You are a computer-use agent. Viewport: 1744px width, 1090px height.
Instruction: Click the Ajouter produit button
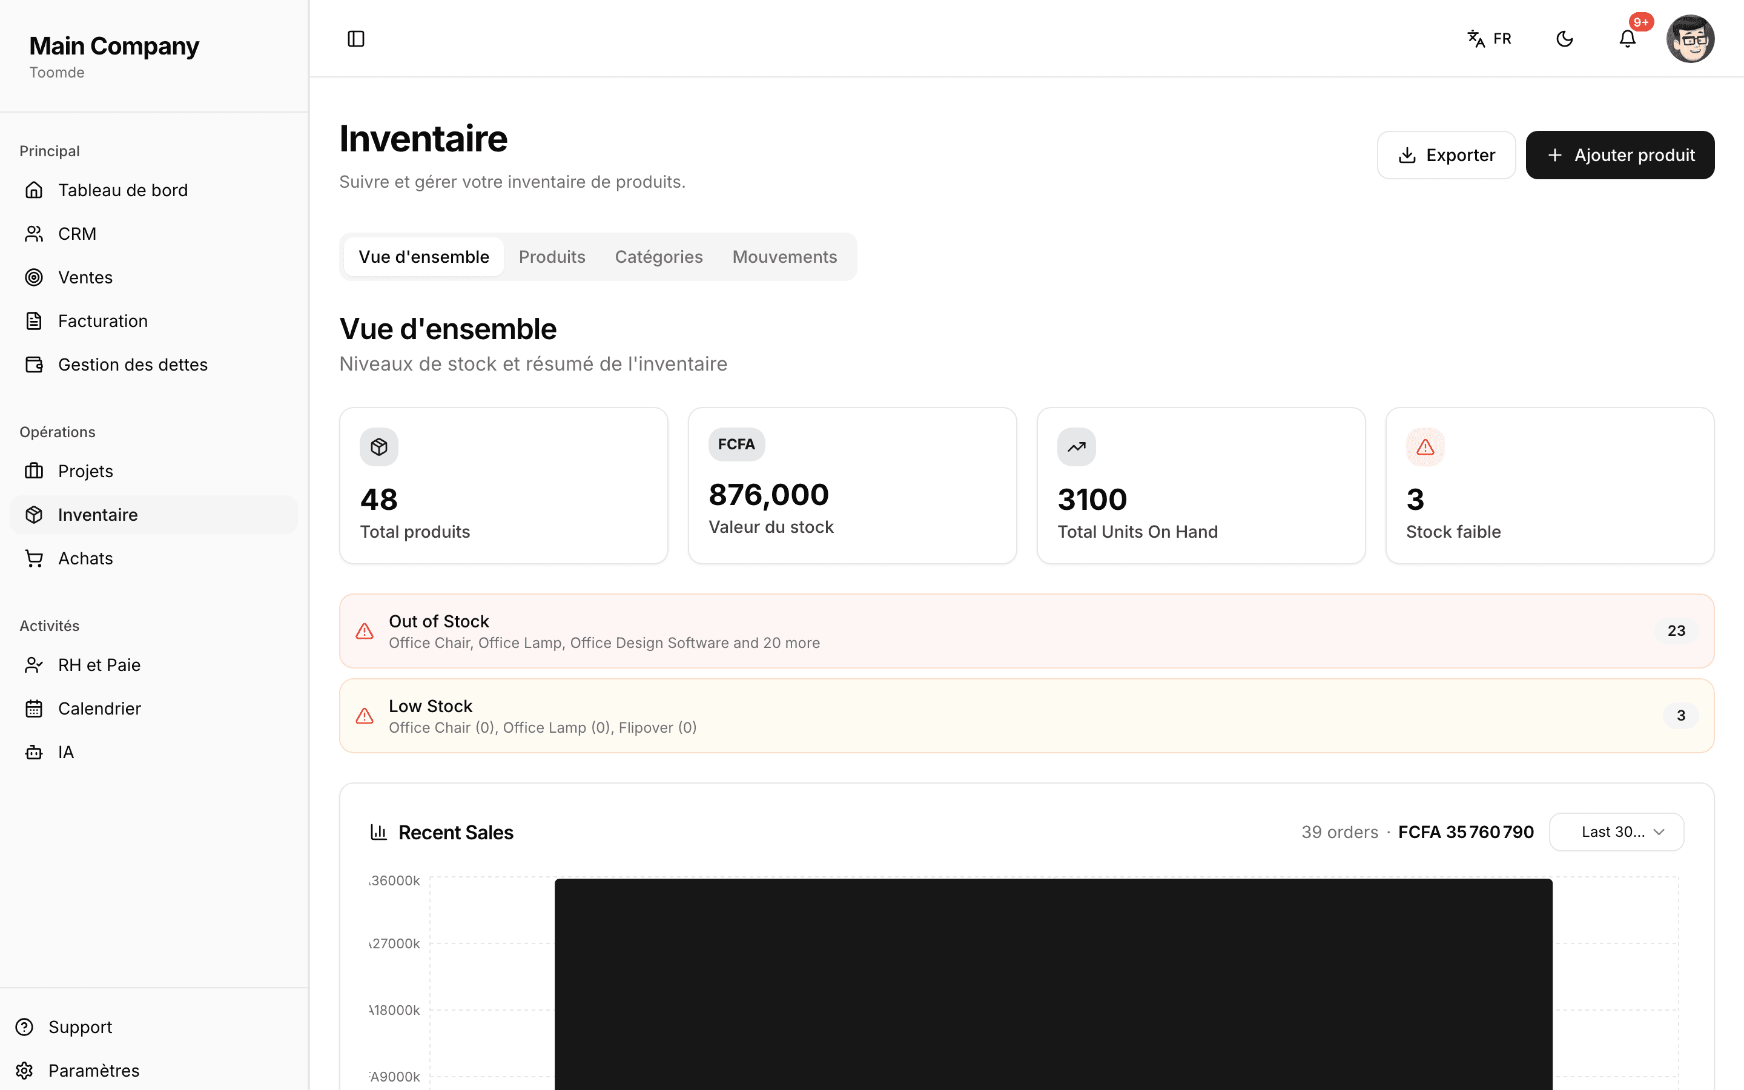point(1620,155)
